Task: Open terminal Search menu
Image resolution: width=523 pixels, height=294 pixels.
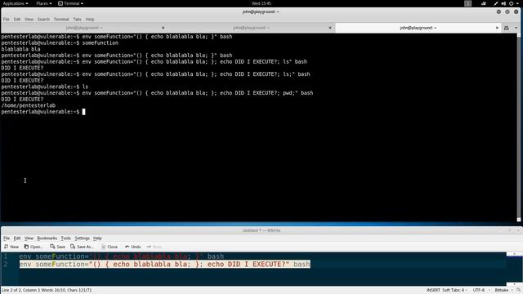Action: click(43, 20)
